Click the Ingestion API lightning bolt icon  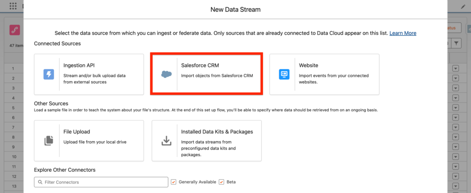click(x=48, y=74)
